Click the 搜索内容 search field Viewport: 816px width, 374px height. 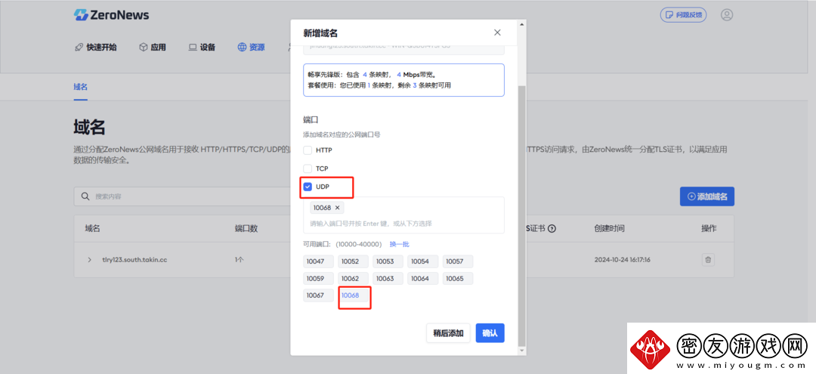coord(182,196)
